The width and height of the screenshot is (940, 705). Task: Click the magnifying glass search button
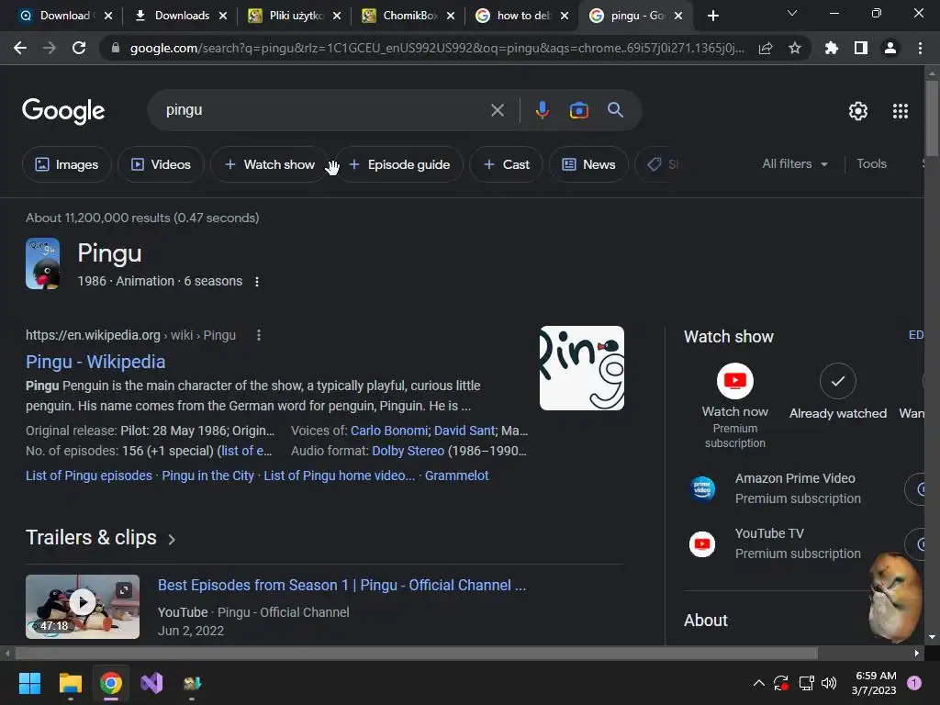pos(616,110)
